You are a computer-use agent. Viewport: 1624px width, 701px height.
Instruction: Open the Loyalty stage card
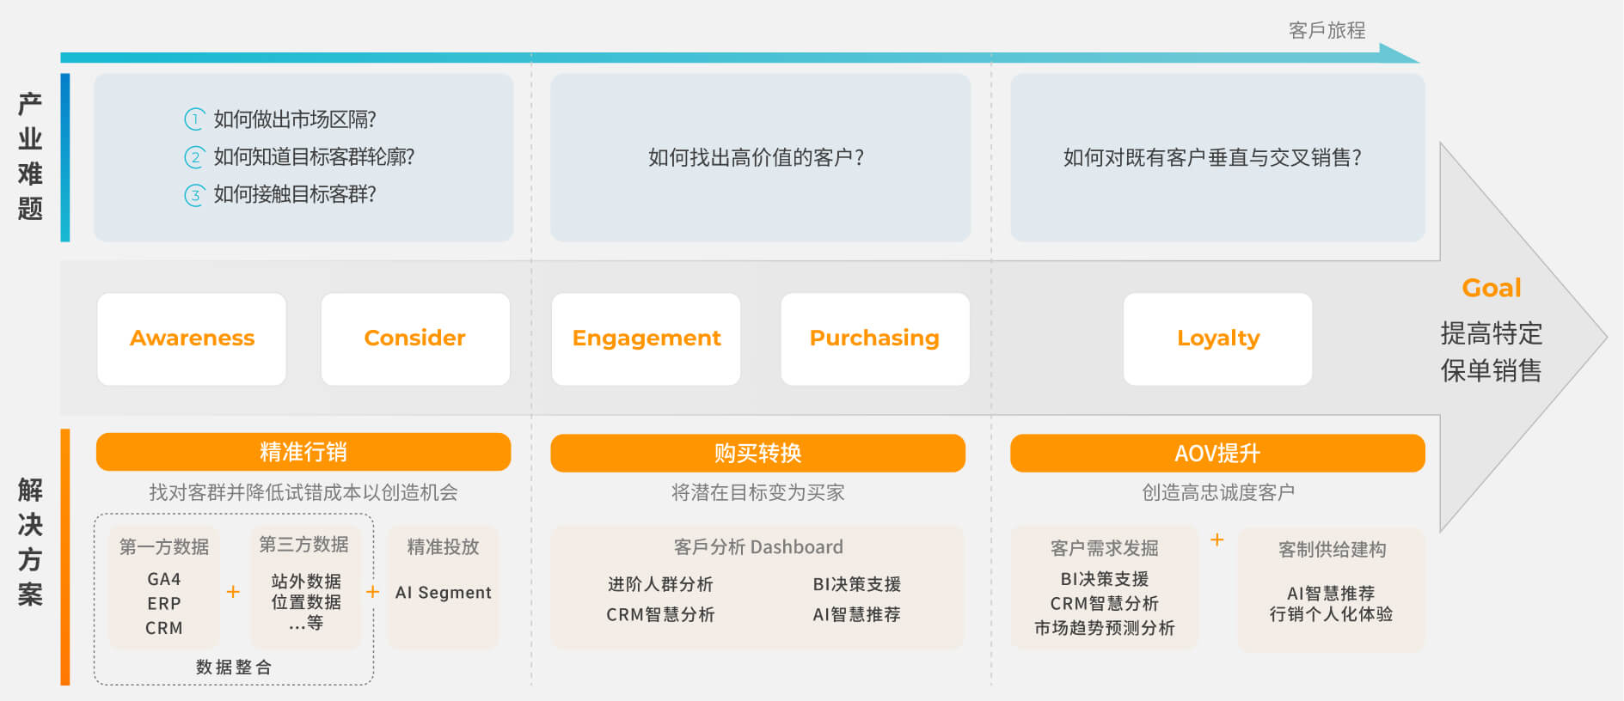(x=1218, y=338)
